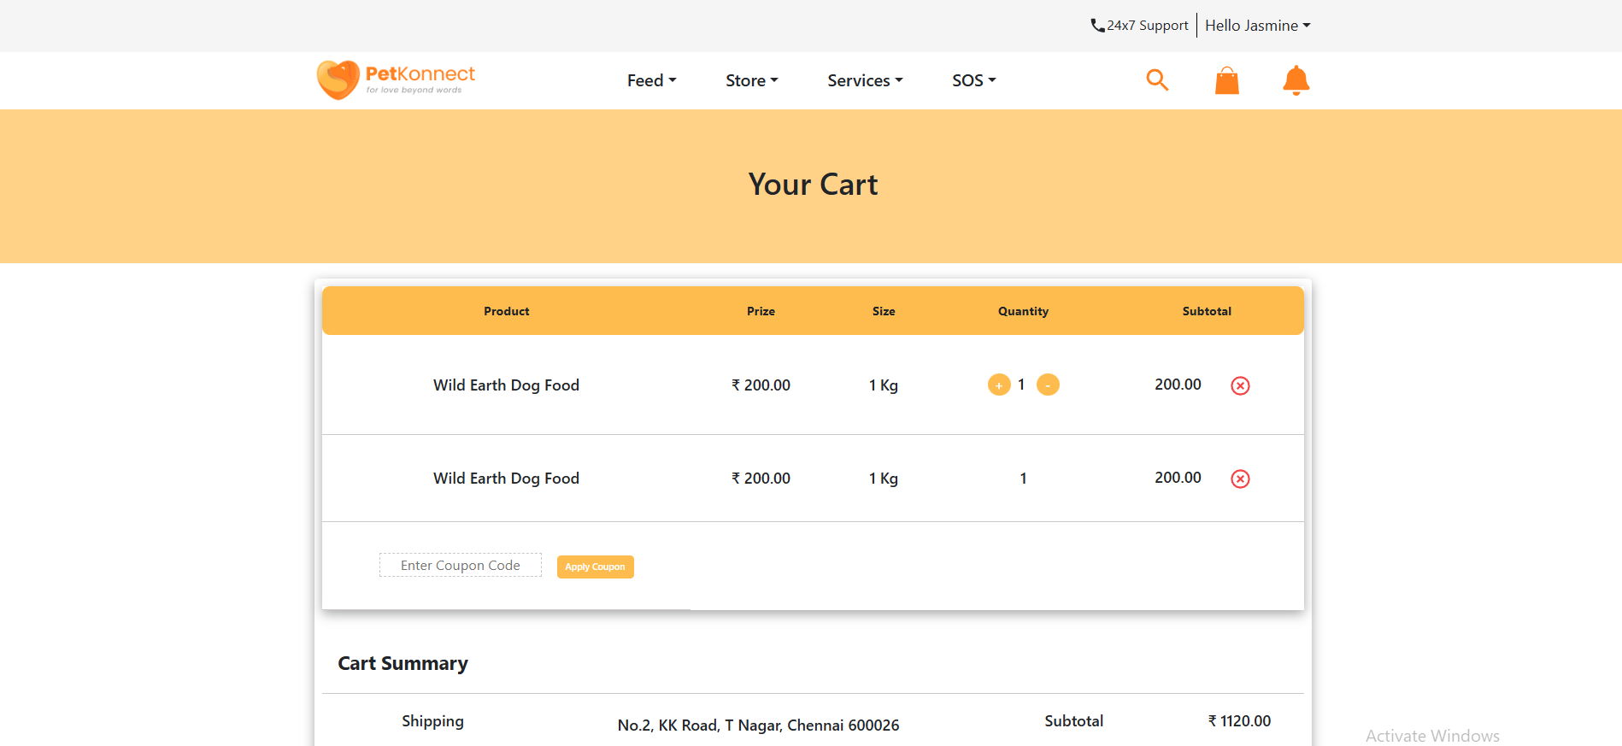Image resolution: width=1622 pixels, height=746 pixels.
Task: Remove first Wild Earth Dog Food item
Action: (1240, 385)
